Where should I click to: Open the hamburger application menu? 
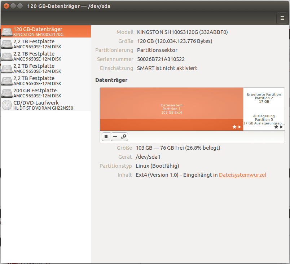tap(282, 18)
